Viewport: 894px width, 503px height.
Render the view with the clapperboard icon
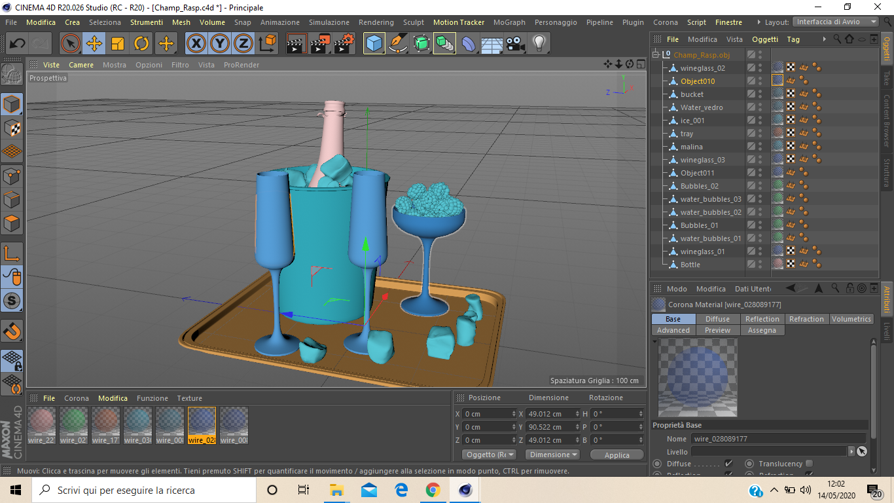(x=297, y=44)
